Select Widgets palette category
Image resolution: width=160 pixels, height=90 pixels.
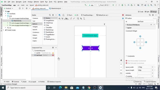point(35,27)
